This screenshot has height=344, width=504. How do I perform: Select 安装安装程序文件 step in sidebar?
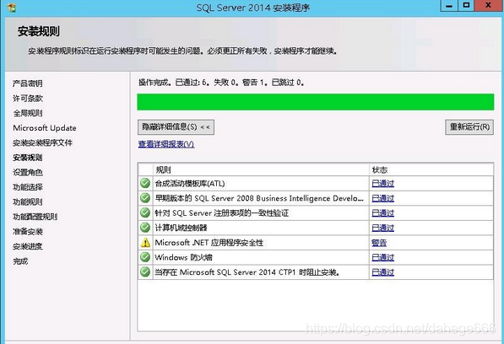click(43, 142)
